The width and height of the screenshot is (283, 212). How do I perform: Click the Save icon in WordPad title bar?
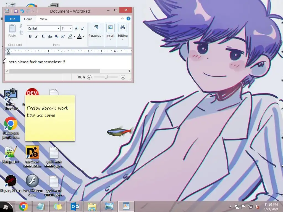point(16,11)
